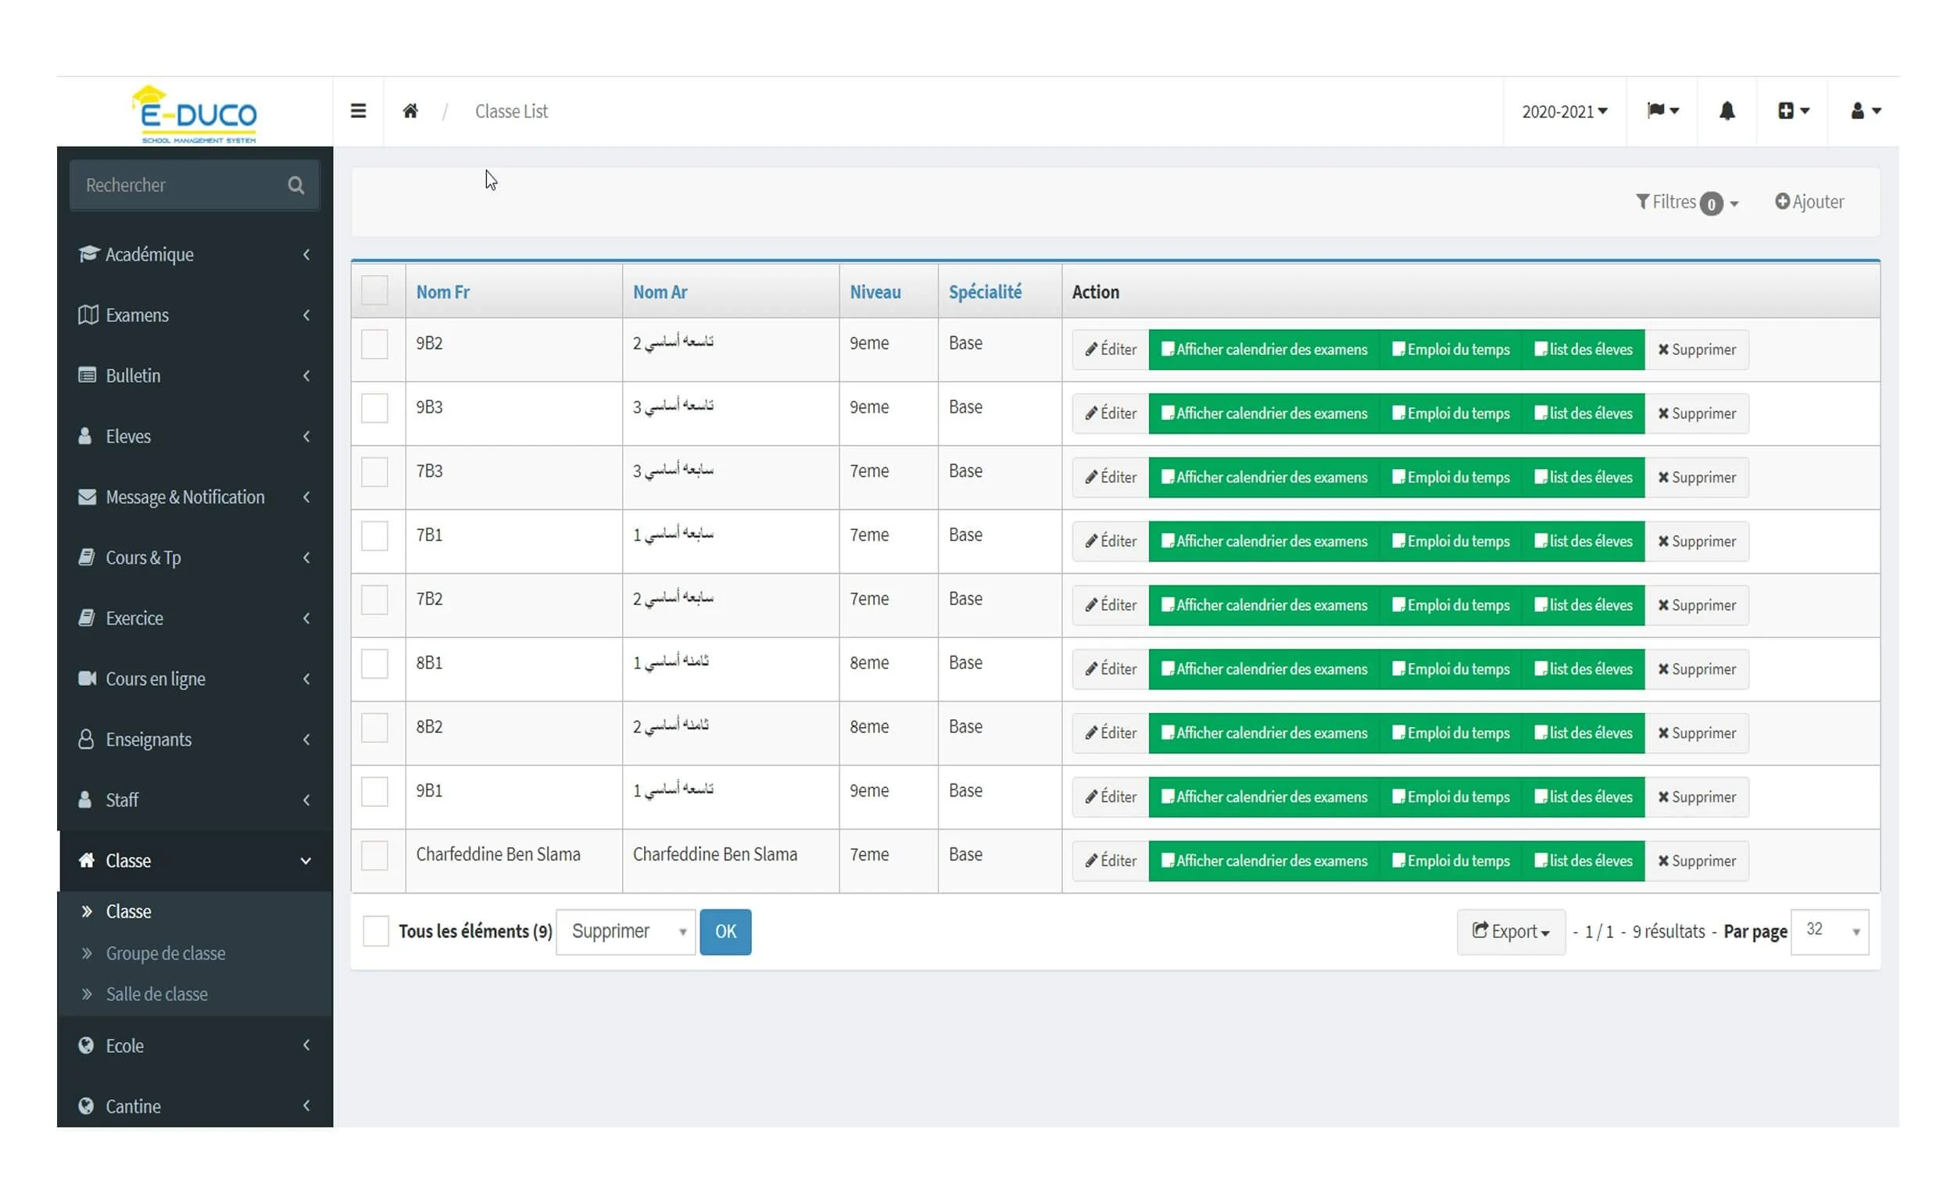The width and height of the screenshot is (1954, 1193).
Task: Check the 8B1 row checkbox
Action: click(374, 664)
